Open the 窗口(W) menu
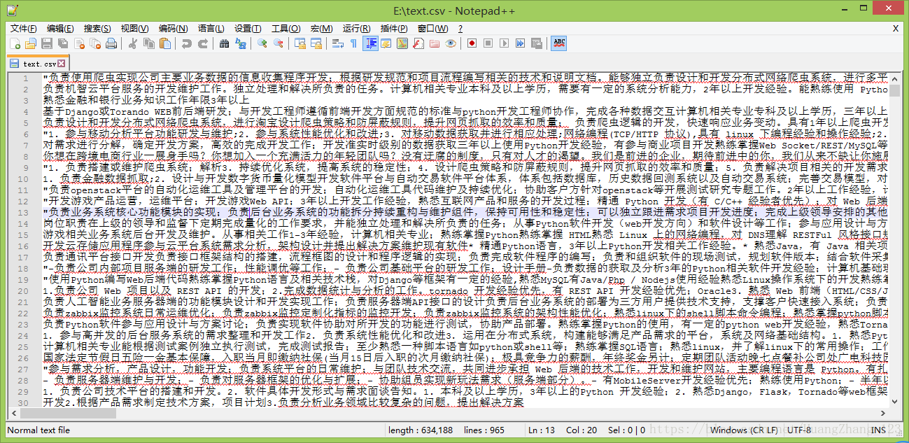Screen dimensions: 909x443 [432, 29]
